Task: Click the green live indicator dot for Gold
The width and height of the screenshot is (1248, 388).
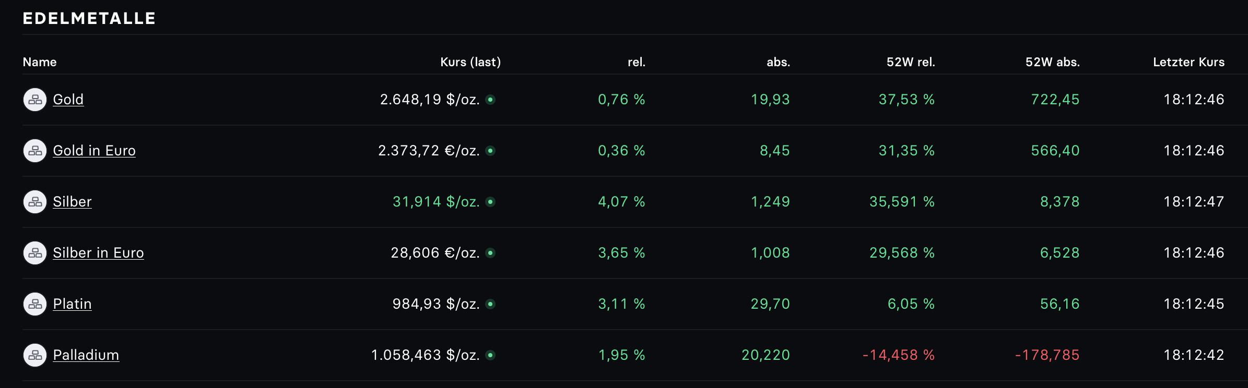Action: coord(490,100)
